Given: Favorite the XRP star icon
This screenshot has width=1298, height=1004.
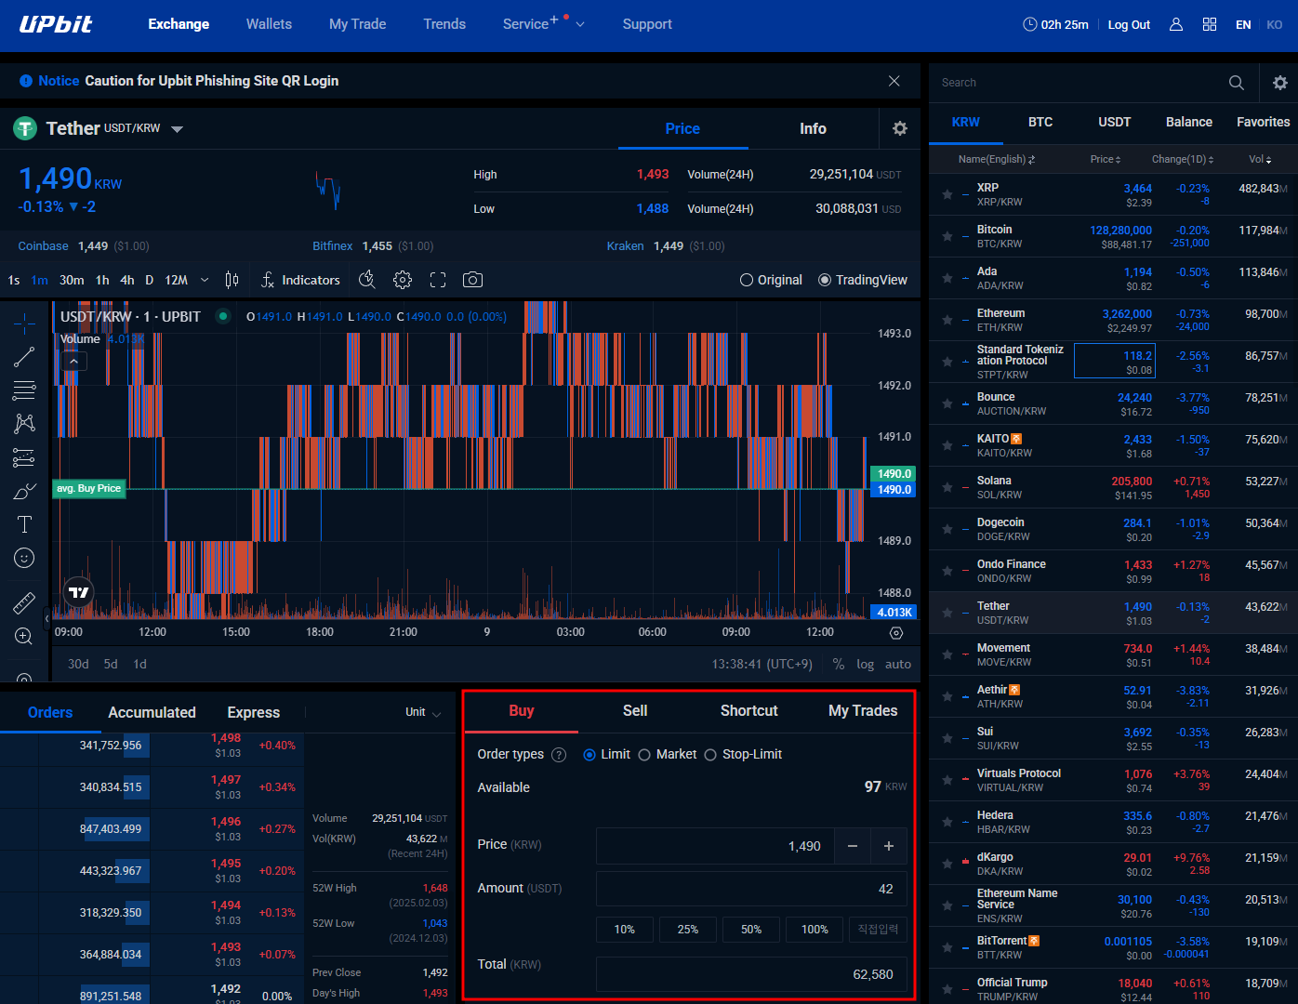Looking at the screenshot, I should [x=947, y=195].
